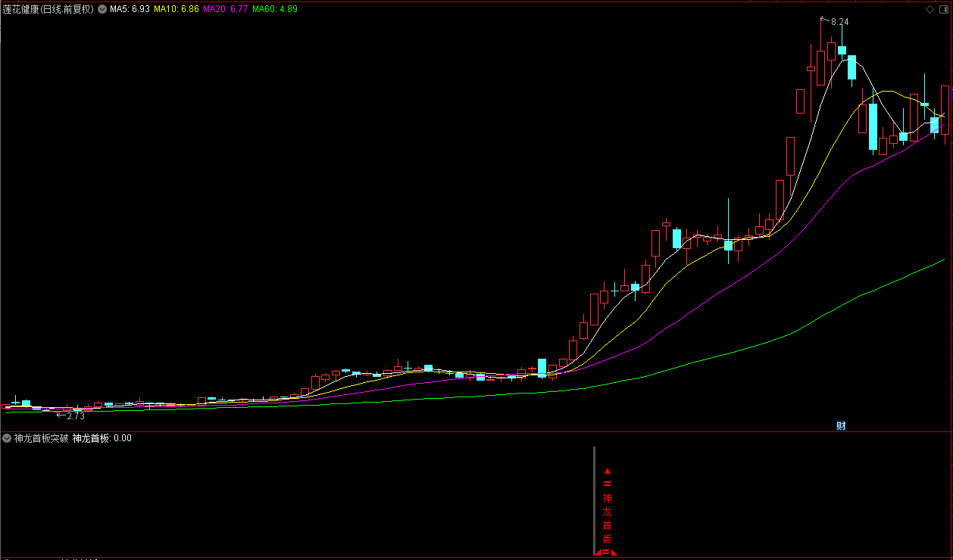Select the MA20: 6.77 label
The image size is (953, 560).
226,10
